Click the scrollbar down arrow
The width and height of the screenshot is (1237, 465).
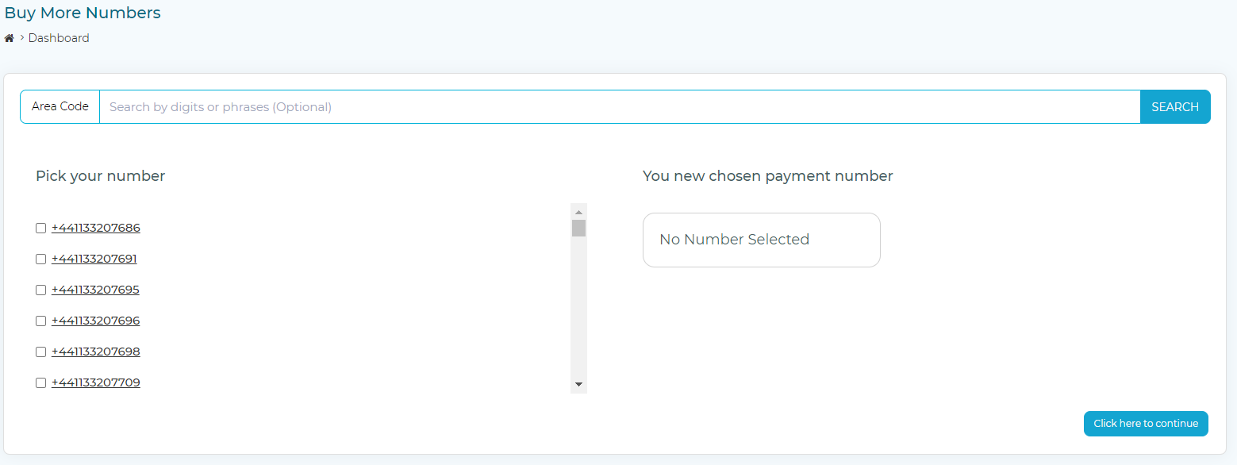click(x=578, y=384)
